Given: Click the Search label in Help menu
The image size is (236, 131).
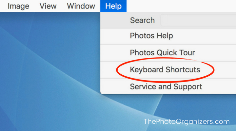Looking at the screenshot, I should (142, 20).
